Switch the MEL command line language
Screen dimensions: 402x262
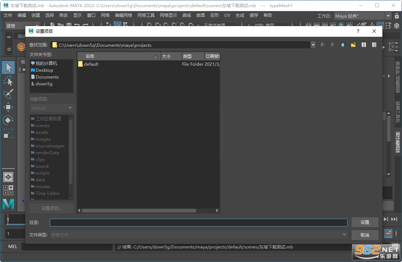pyautogui.click(x=12, y=247)
